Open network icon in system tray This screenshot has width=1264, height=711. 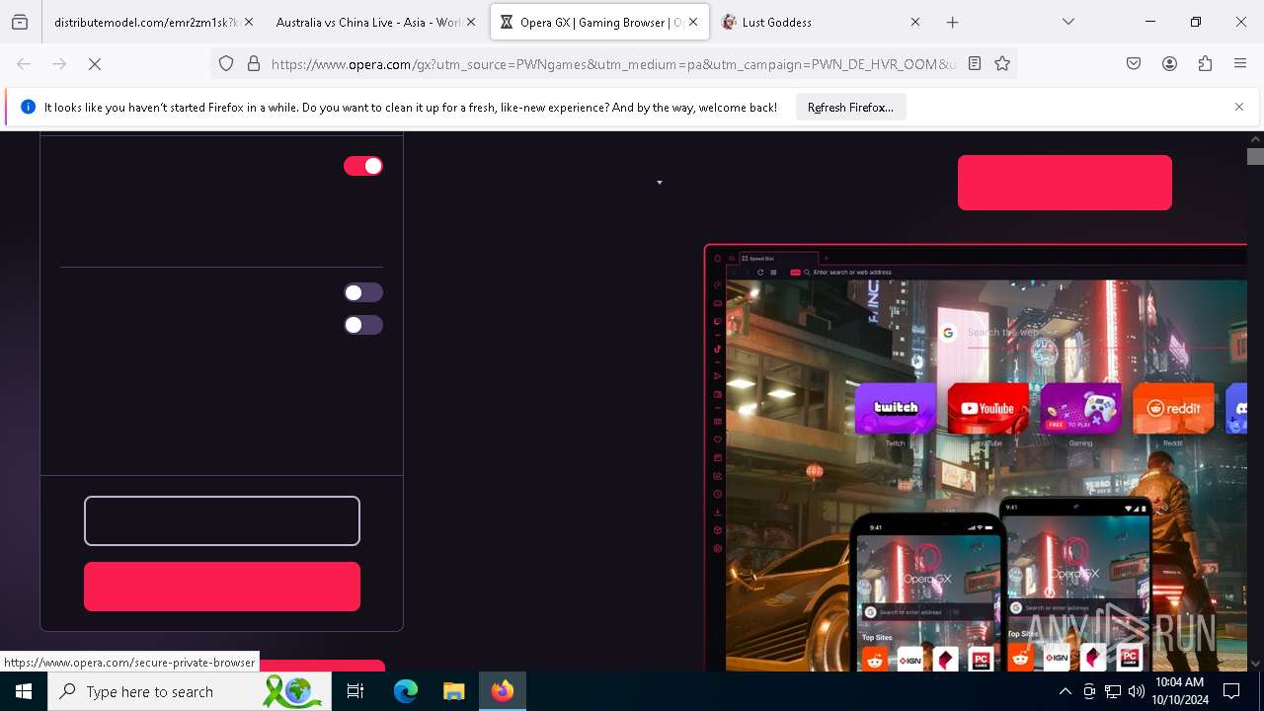pos(1113,691)
